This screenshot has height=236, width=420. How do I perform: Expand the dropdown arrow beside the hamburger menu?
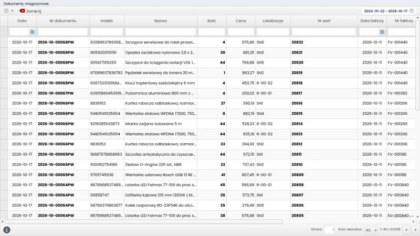12,11
